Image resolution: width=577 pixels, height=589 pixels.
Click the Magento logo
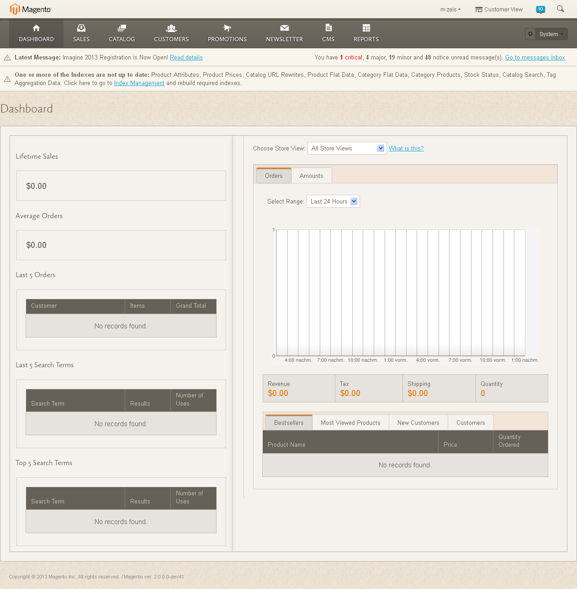31,9
